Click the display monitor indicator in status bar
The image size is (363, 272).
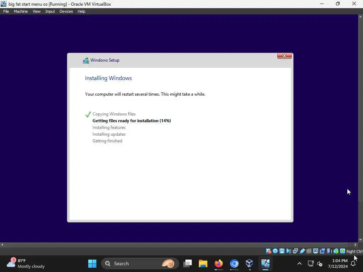click(x=315, y=251)
